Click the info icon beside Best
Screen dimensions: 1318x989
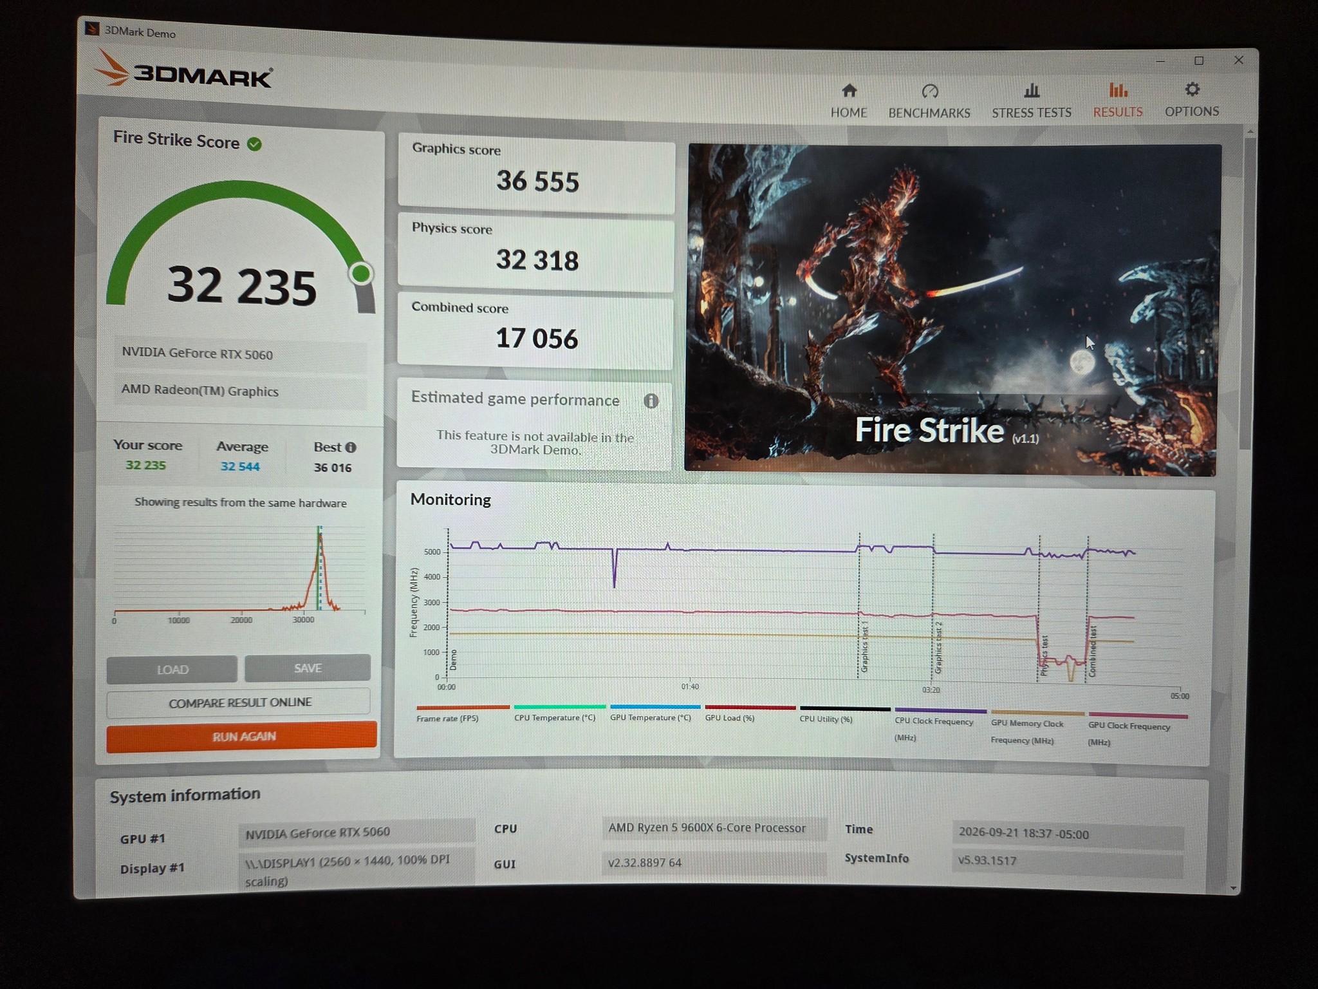click(x=351, y=447)
